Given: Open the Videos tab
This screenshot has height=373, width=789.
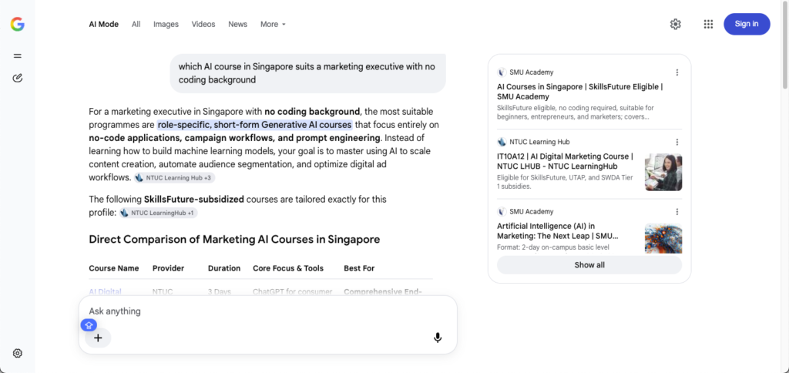Looking at the screenshot, I should (x=203, y=24).
